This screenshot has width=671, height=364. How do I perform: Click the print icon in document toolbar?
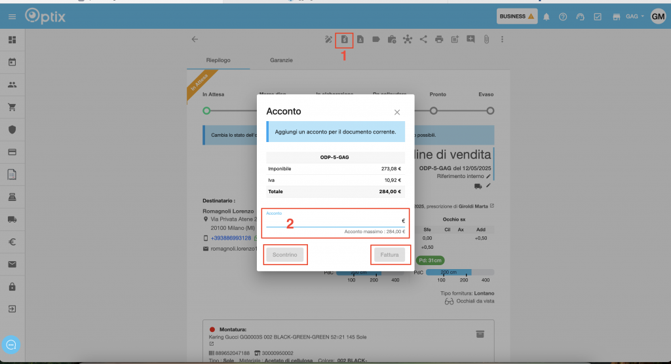pos(439,40)
